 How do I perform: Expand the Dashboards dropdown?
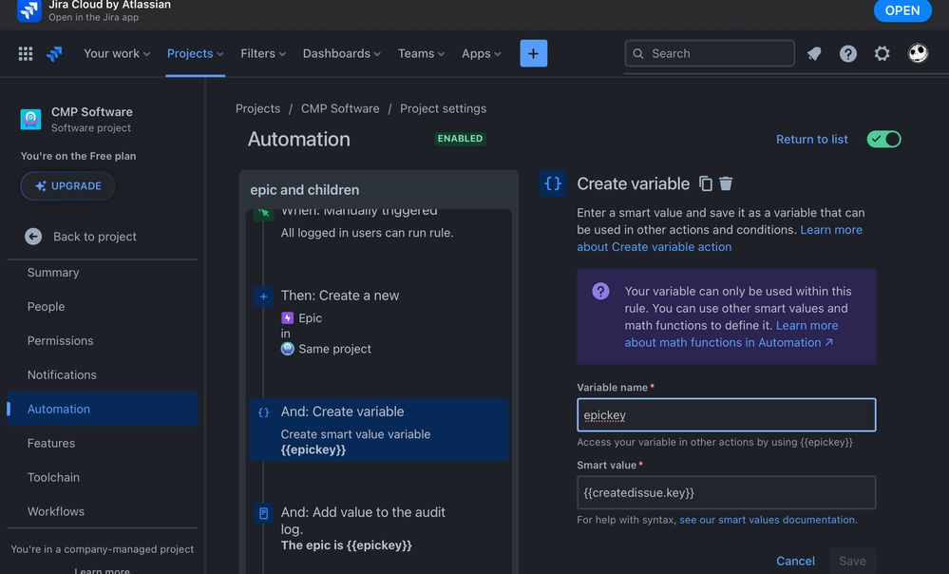tap(341, 54)
